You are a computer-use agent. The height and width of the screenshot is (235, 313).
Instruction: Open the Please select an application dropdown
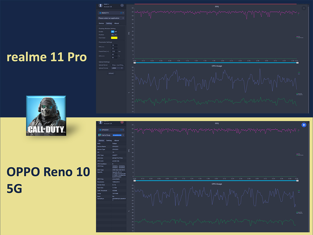coord(111,18)
